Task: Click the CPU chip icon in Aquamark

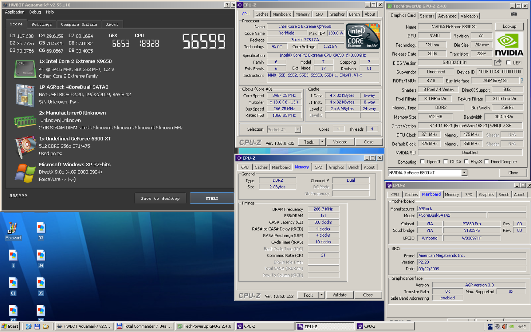Action: tap(25, 69)
